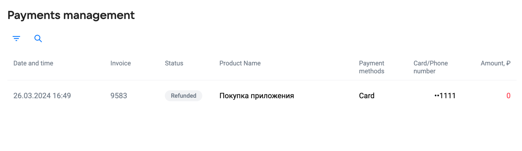The height and width of the screenshot is (151, 522).
Task: Click the Card/Phone number column header
Action: pyautogui.click(x=431, y=67)
